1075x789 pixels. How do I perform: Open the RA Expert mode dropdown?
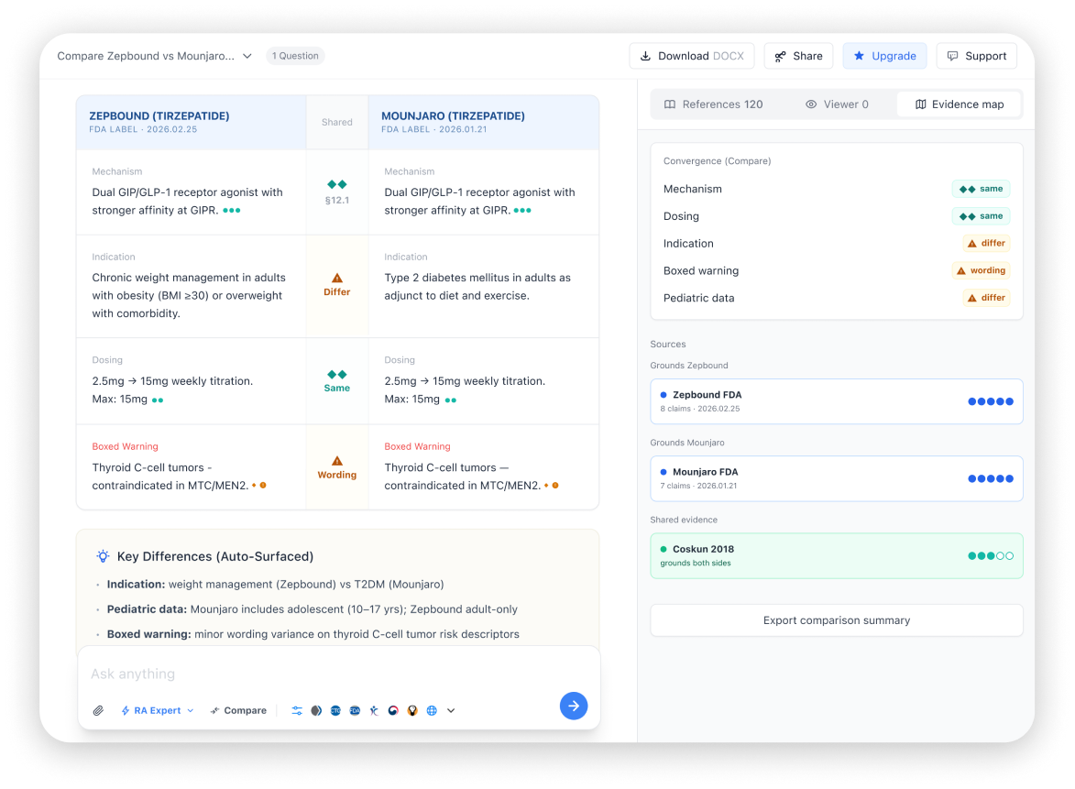pos(157,711)
